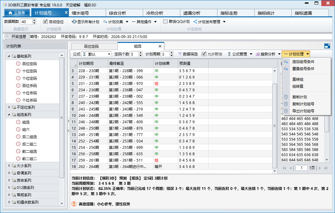Screen dimensions: 335x213
Task: Click the 数据筛选 filter icon
Action: coord(180,54)
